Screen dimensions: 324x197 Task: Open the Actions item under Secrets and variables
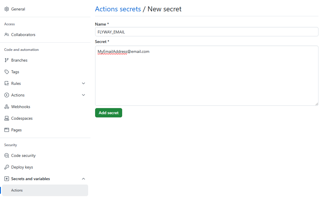pyautogui.click(x=17, y=190)
